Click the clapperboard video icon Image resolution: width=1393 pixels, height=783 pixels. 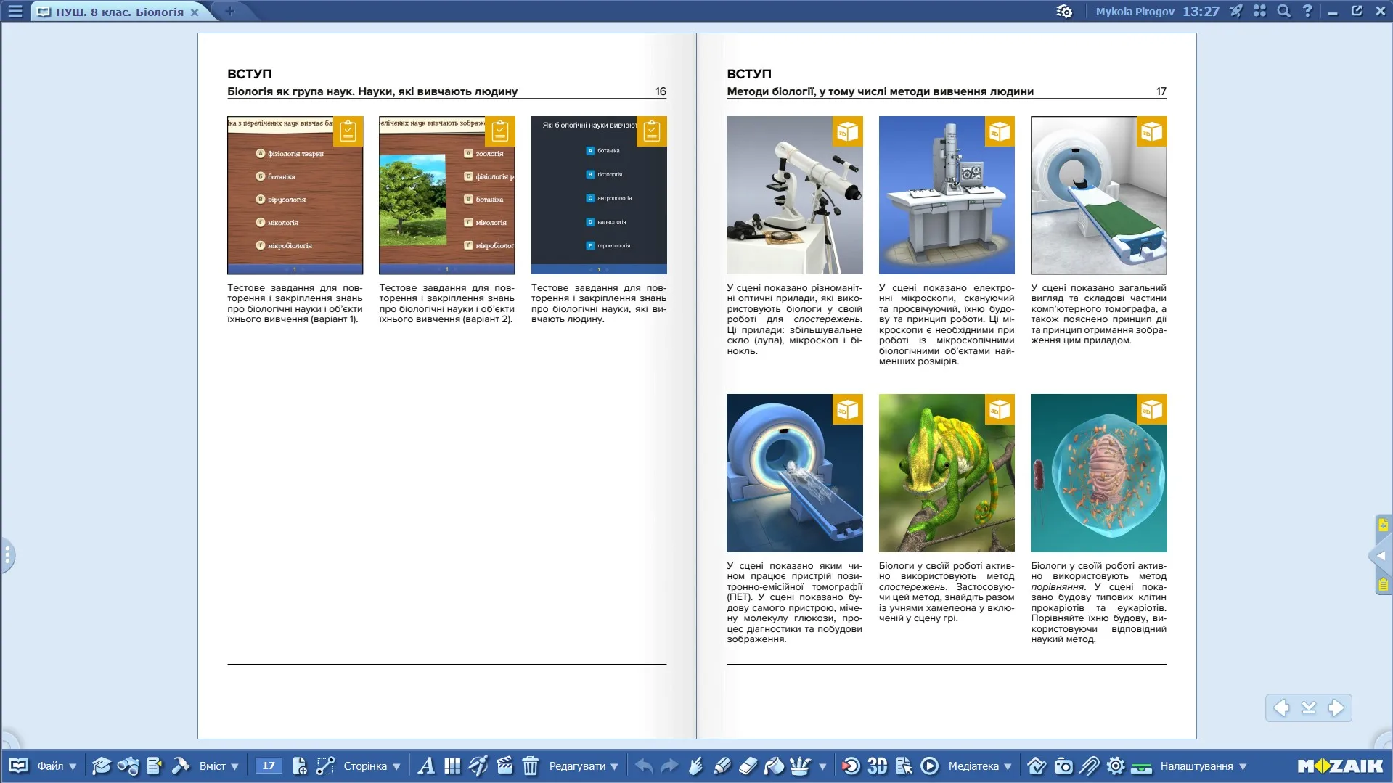pos(504,766)
